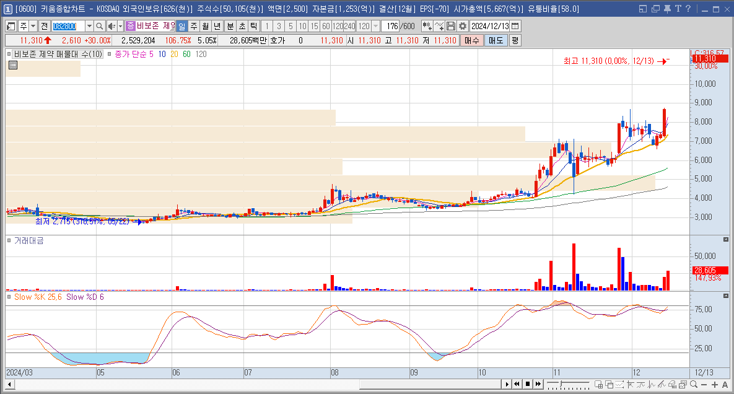The image size is (734, 394).
Task: Select the 주 weekly chart period
Action: click(x=194, y=26)
